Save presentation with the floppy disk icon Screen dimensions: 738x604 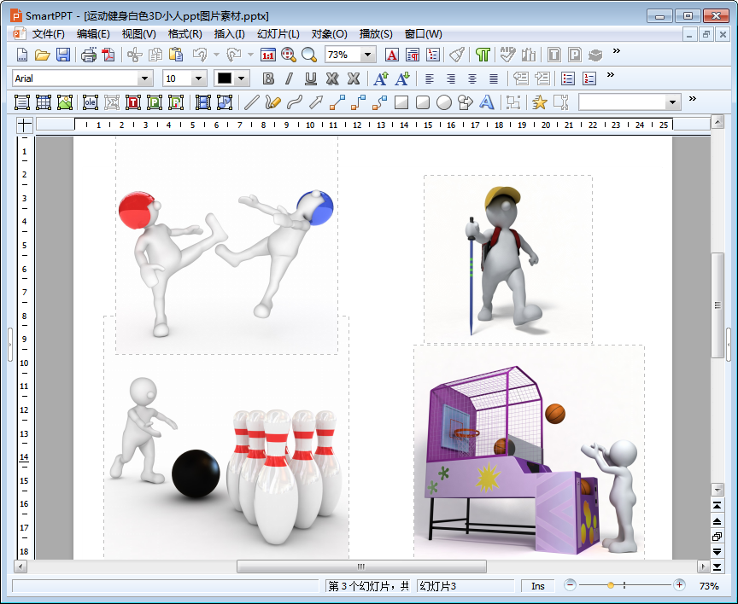[63, 55]
